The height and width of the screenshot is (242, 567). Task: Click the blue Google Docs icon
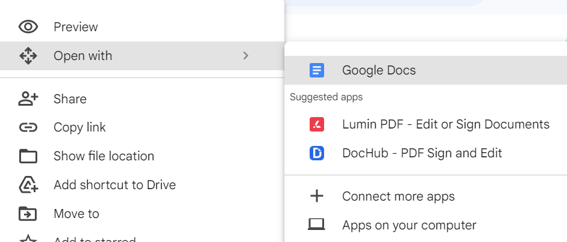coord(317,70)
